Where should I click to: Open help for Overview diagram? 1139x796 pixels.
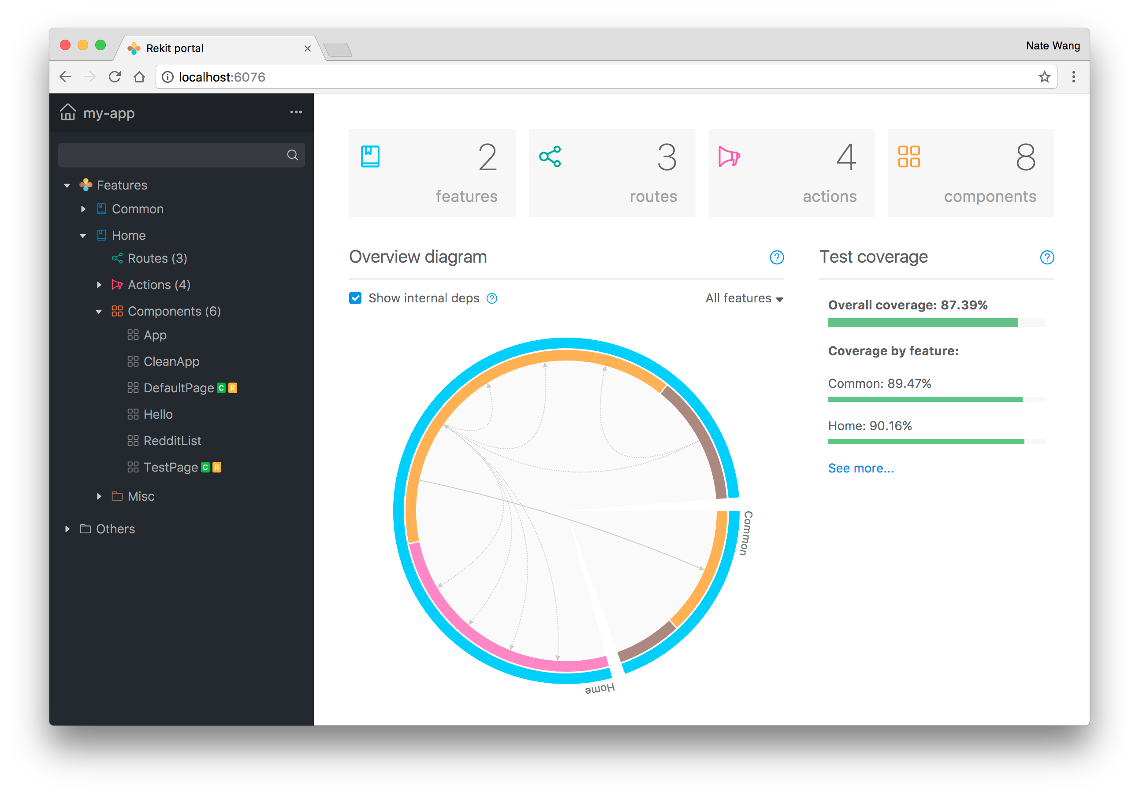pyautogui.click(x=776, y=257)
